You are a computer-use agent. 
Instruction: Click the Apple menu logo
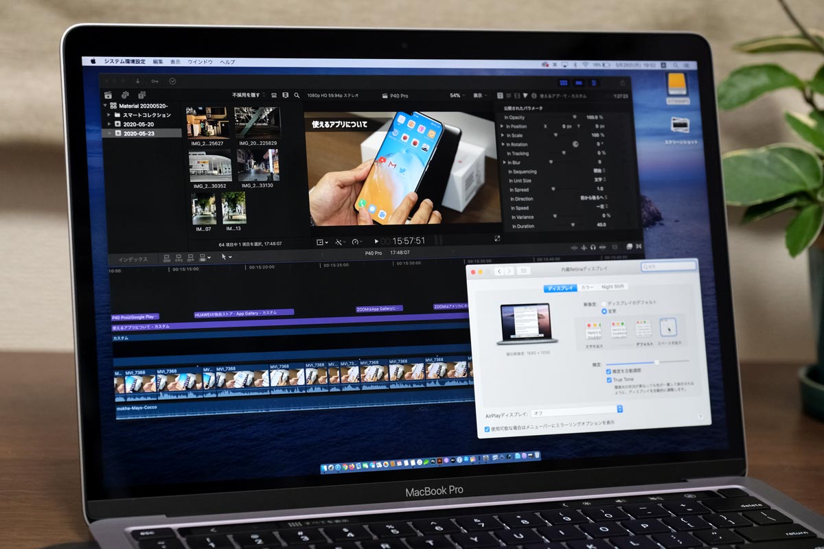pyautogui.click(x=93, y=61)
